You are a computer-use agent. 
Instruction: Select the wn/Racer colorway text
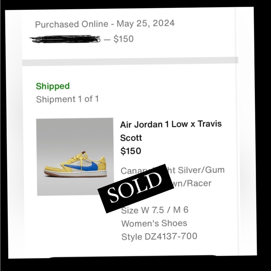[x=192, y=183]
